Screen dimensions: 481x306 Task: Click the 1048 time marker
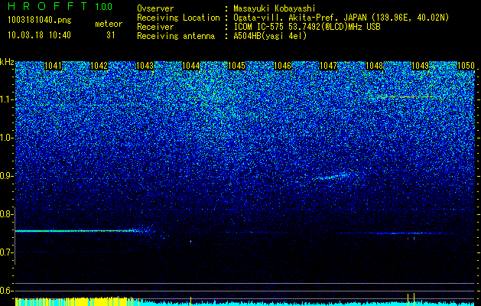point(374,66)
